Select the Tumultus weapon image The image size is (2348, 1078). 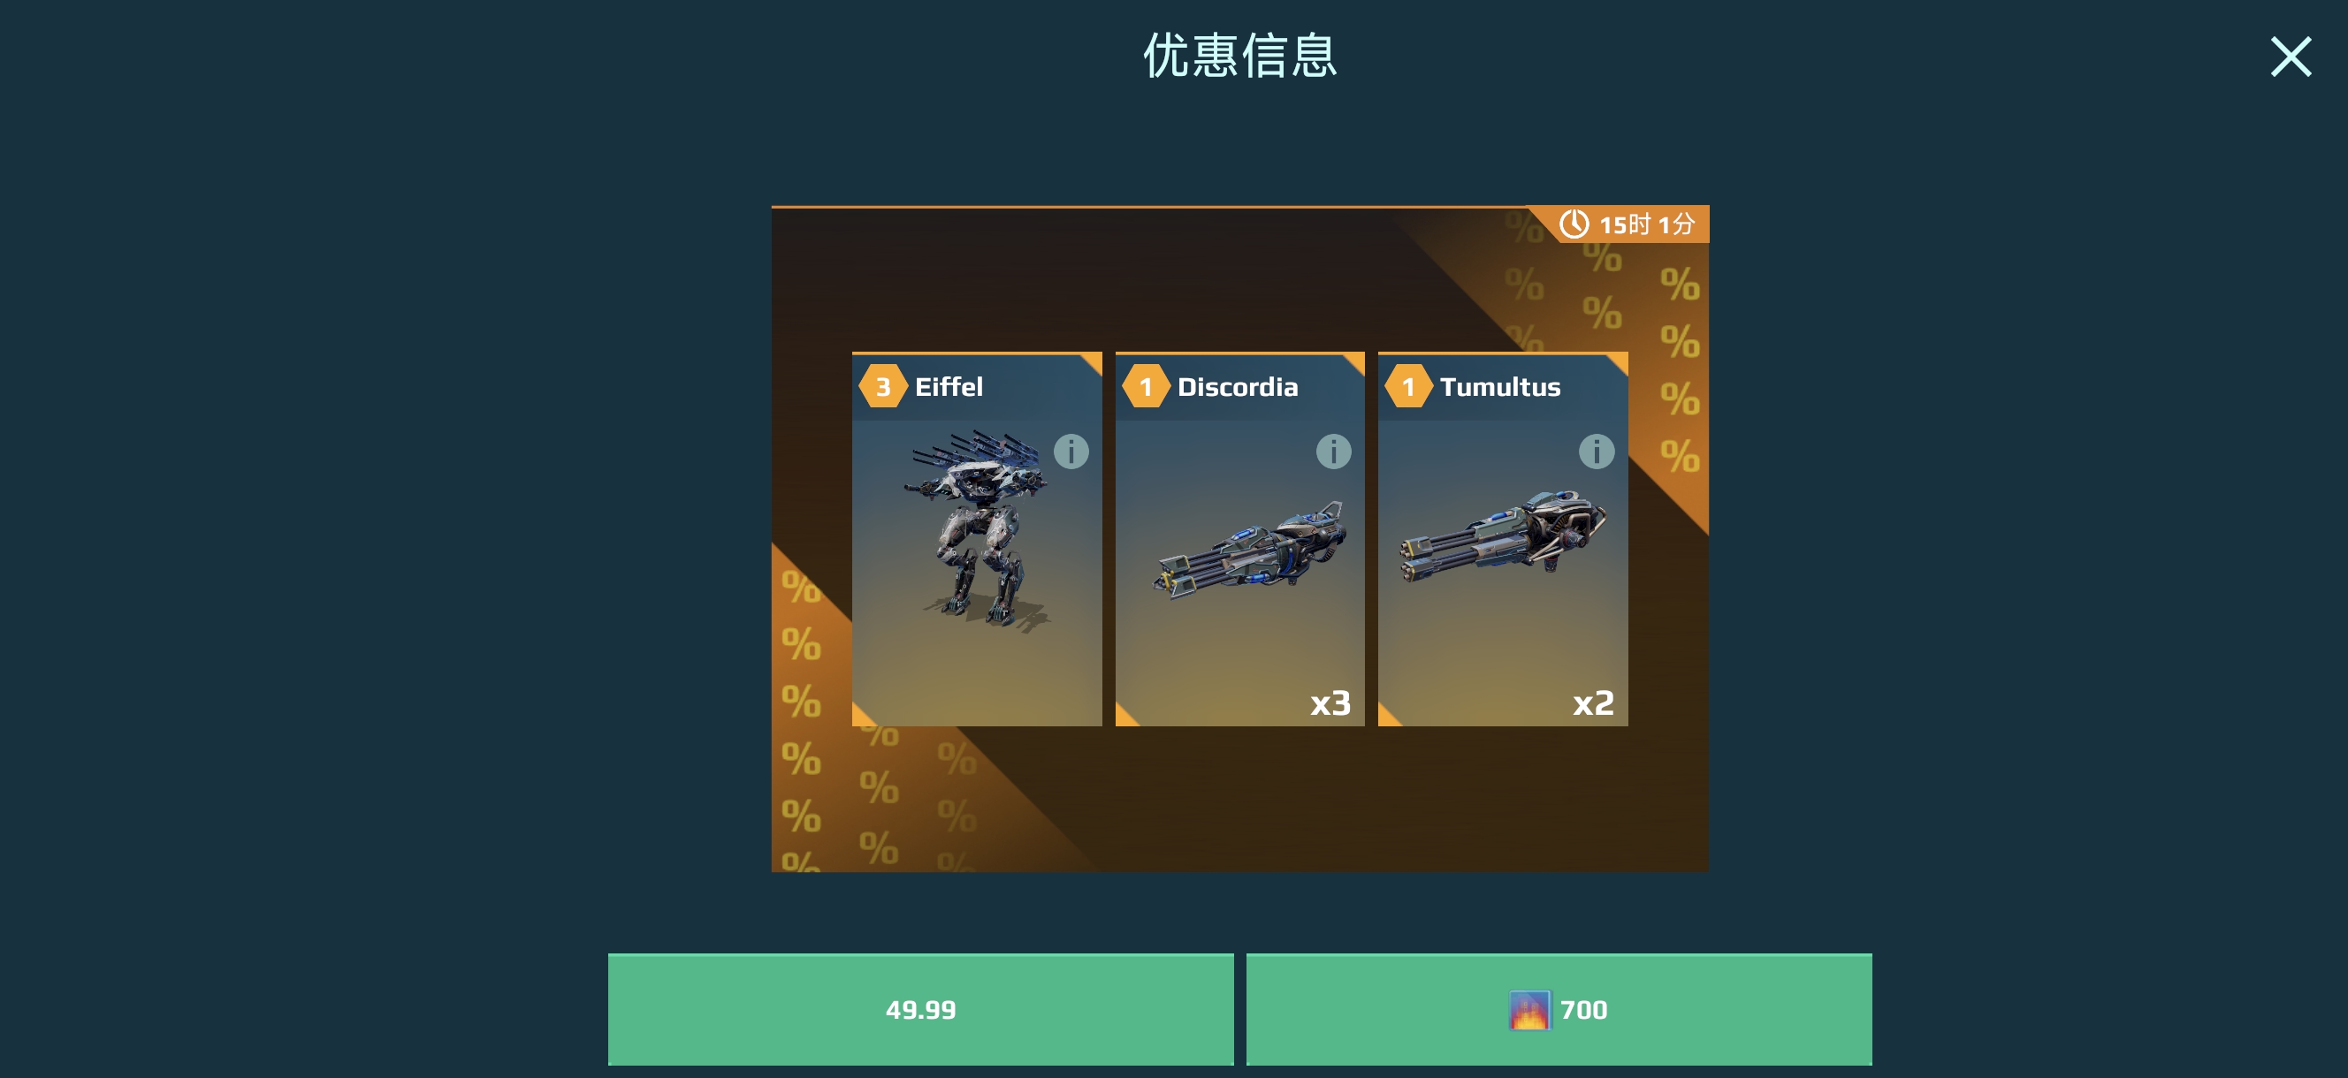pos(1504,535)
